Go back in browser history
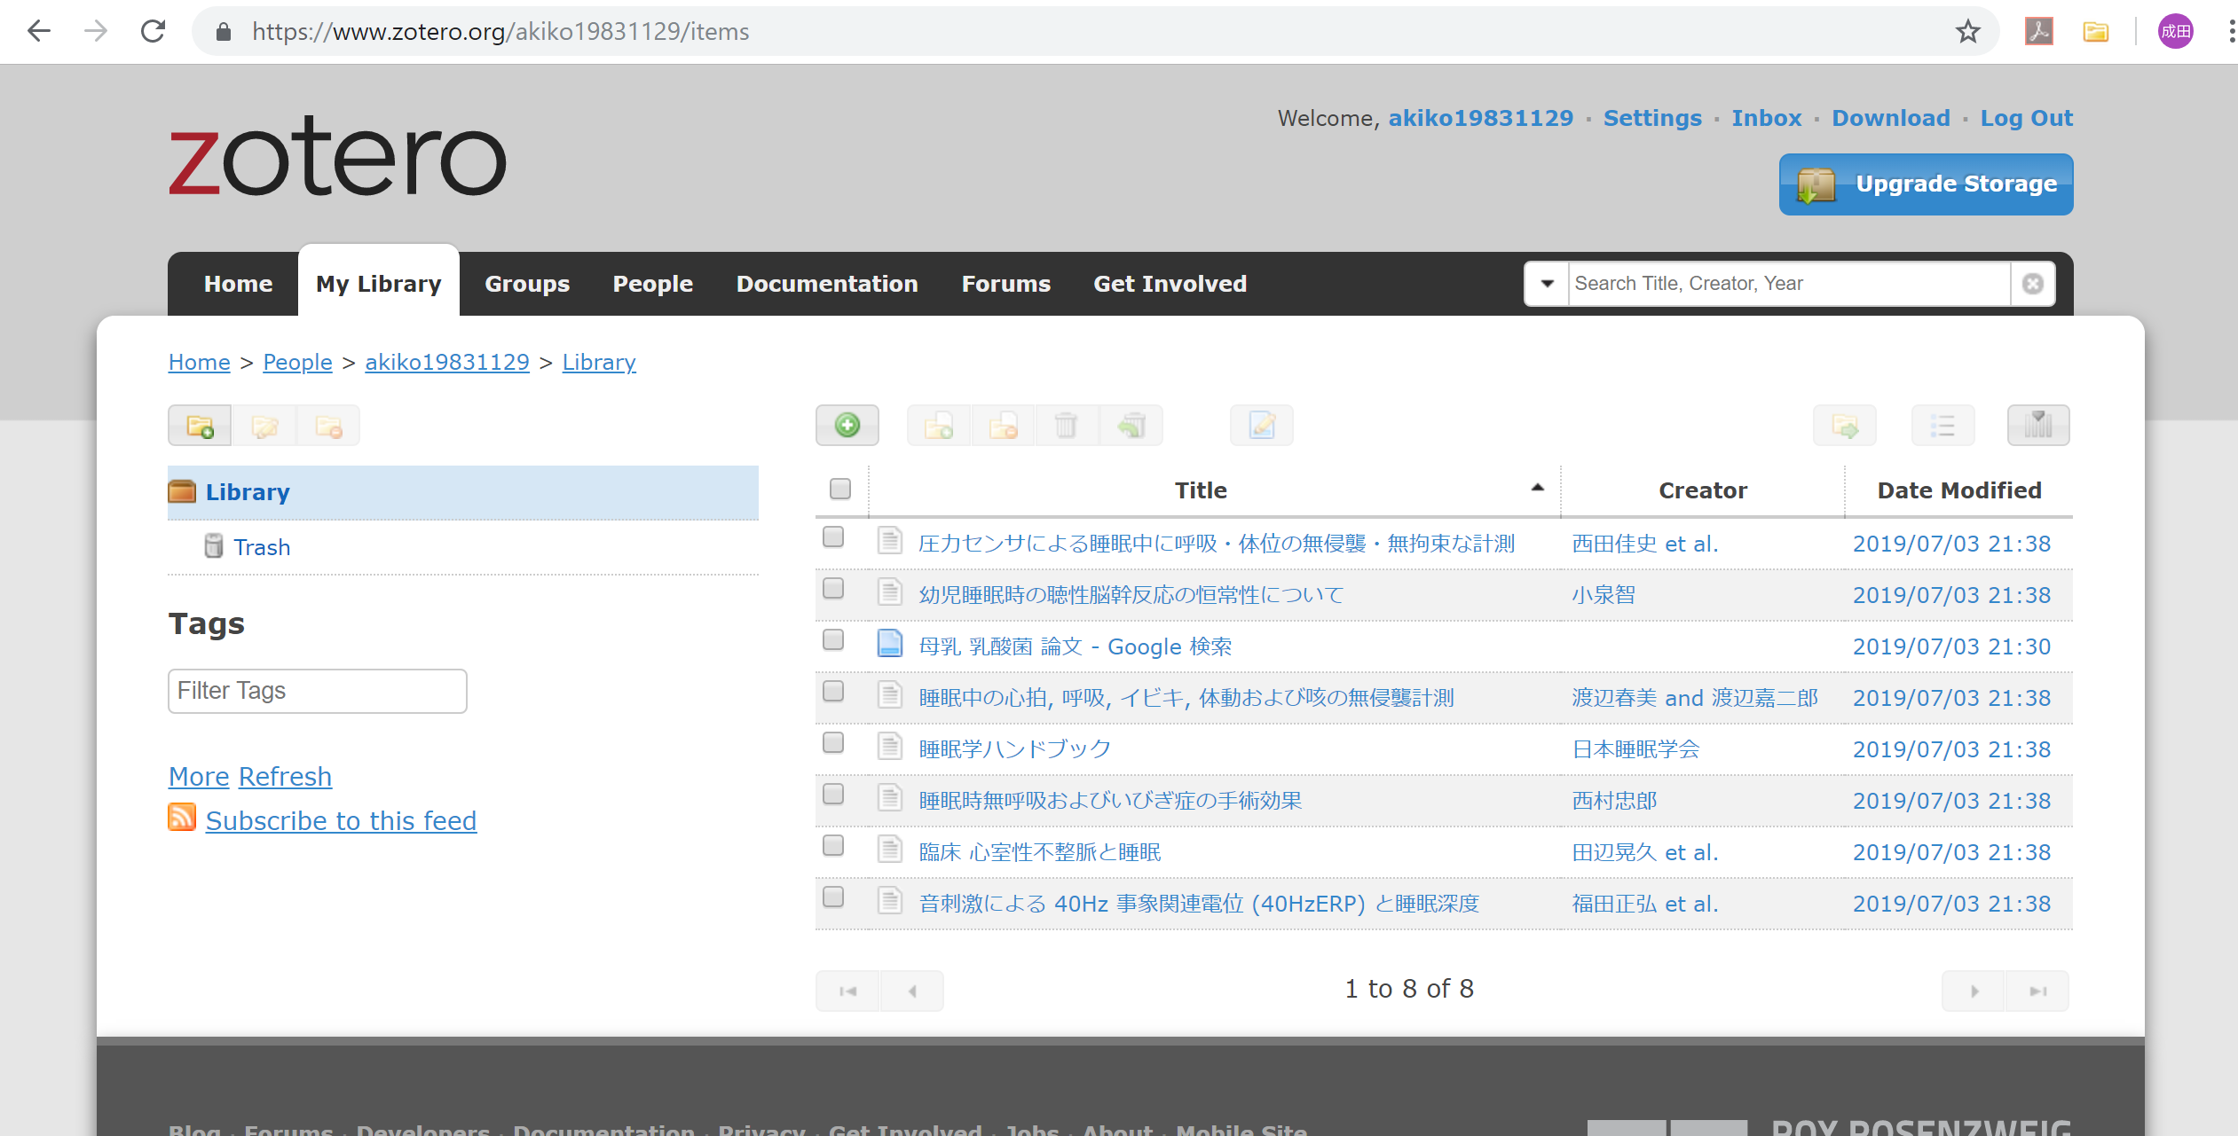 (x=38, y=32)
